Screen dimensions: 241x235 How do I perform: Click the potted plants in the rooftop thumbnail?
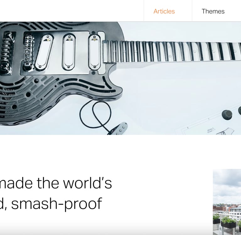pos(226,221)
